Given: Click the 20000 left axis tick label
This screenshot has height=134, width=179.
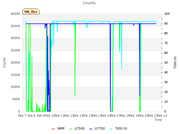Looking at the screenshot, I should click(x=15, y=63).
